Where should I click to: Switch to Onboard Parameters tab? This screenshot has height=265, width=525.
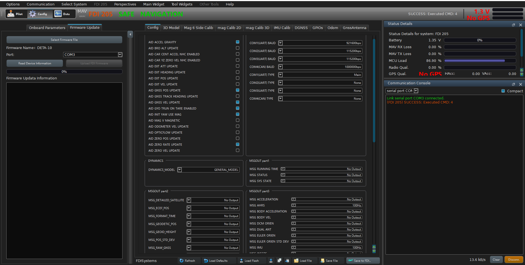pyautogui.click(x=47, y=28)
